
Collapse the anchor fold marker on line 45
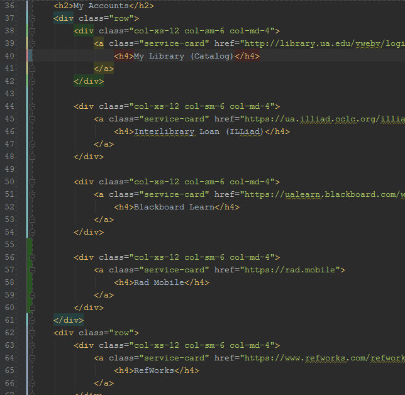pos(32,119)
